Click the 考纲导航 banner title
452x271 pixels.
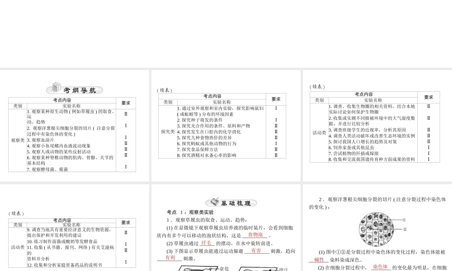[80, 90]
